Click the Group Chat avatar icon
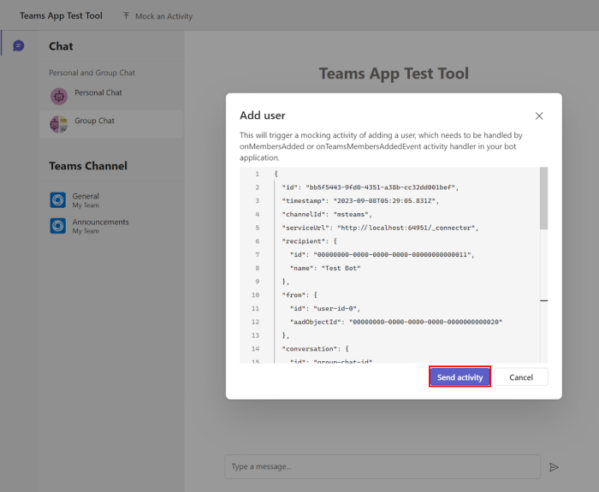The height and width of the screenshot is (492, 599). pos(59,124)
